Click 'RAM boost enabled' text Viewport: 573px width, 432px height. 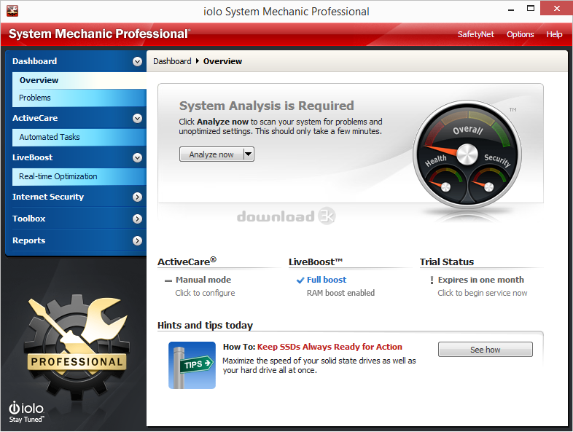coord(340,293)
